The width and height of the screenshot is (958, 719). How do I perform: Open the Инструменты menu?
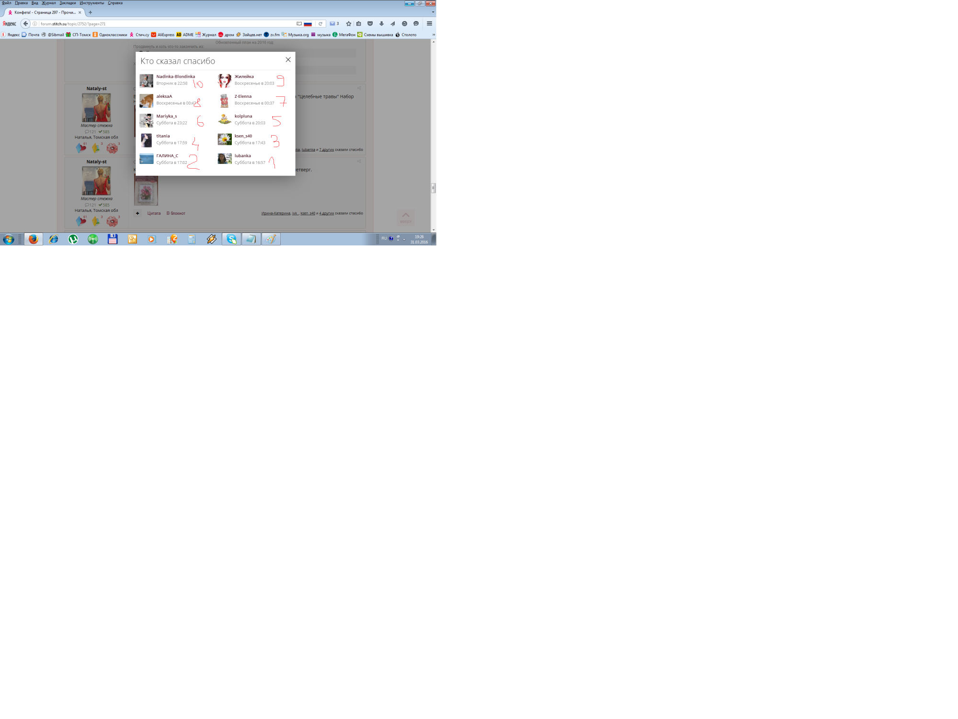91,3
